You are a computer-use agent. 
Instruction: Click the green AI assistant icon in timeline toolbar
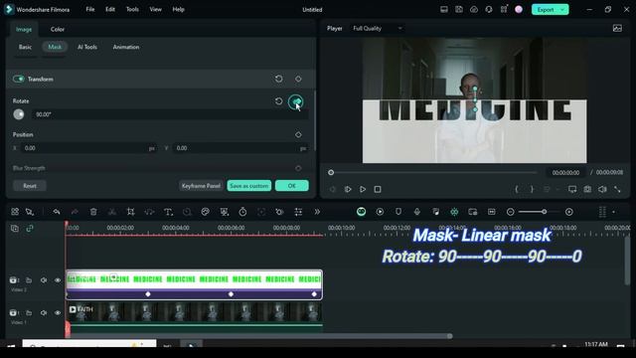(x=361, y=212)
